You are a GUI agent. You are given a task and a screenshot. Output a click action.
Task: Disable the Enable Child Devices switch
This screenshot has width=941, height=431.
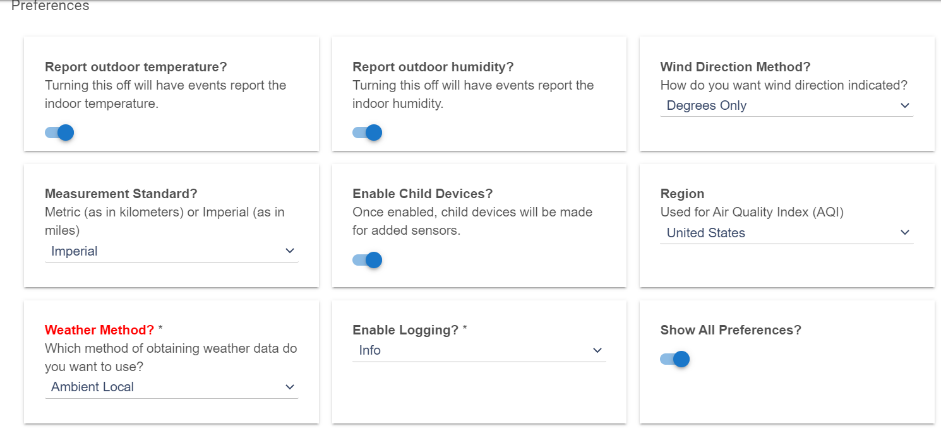[x=367, y=260]
